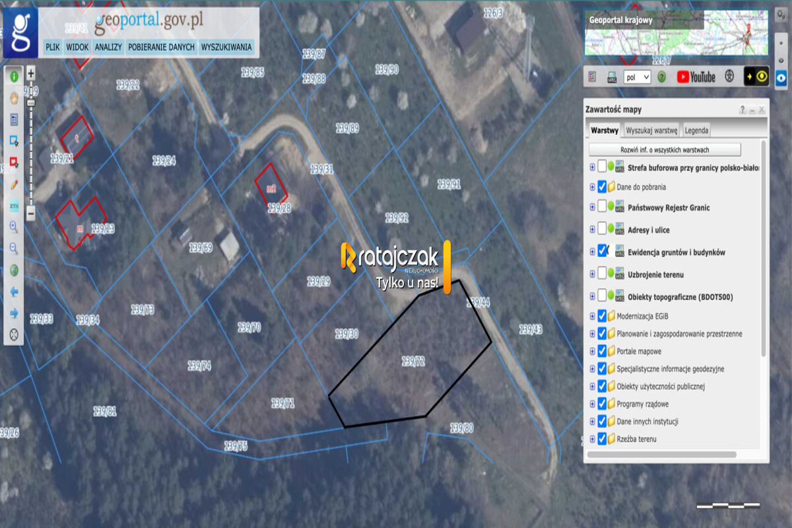Expand Programy rządowe node
Image resolution: width=792 pixels, height=528 pixels.
pyautogui.click(x=592, y=404)
